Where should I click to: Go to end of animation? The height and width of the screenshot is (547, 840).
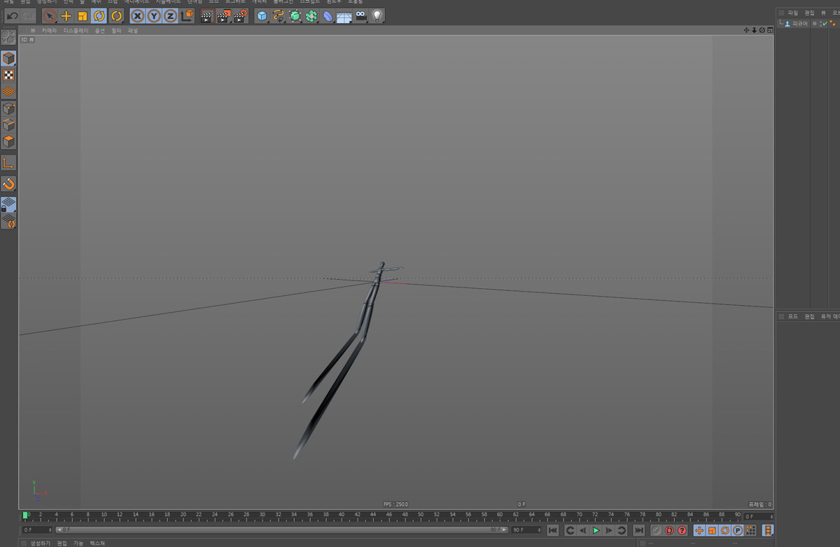point(639,531)
